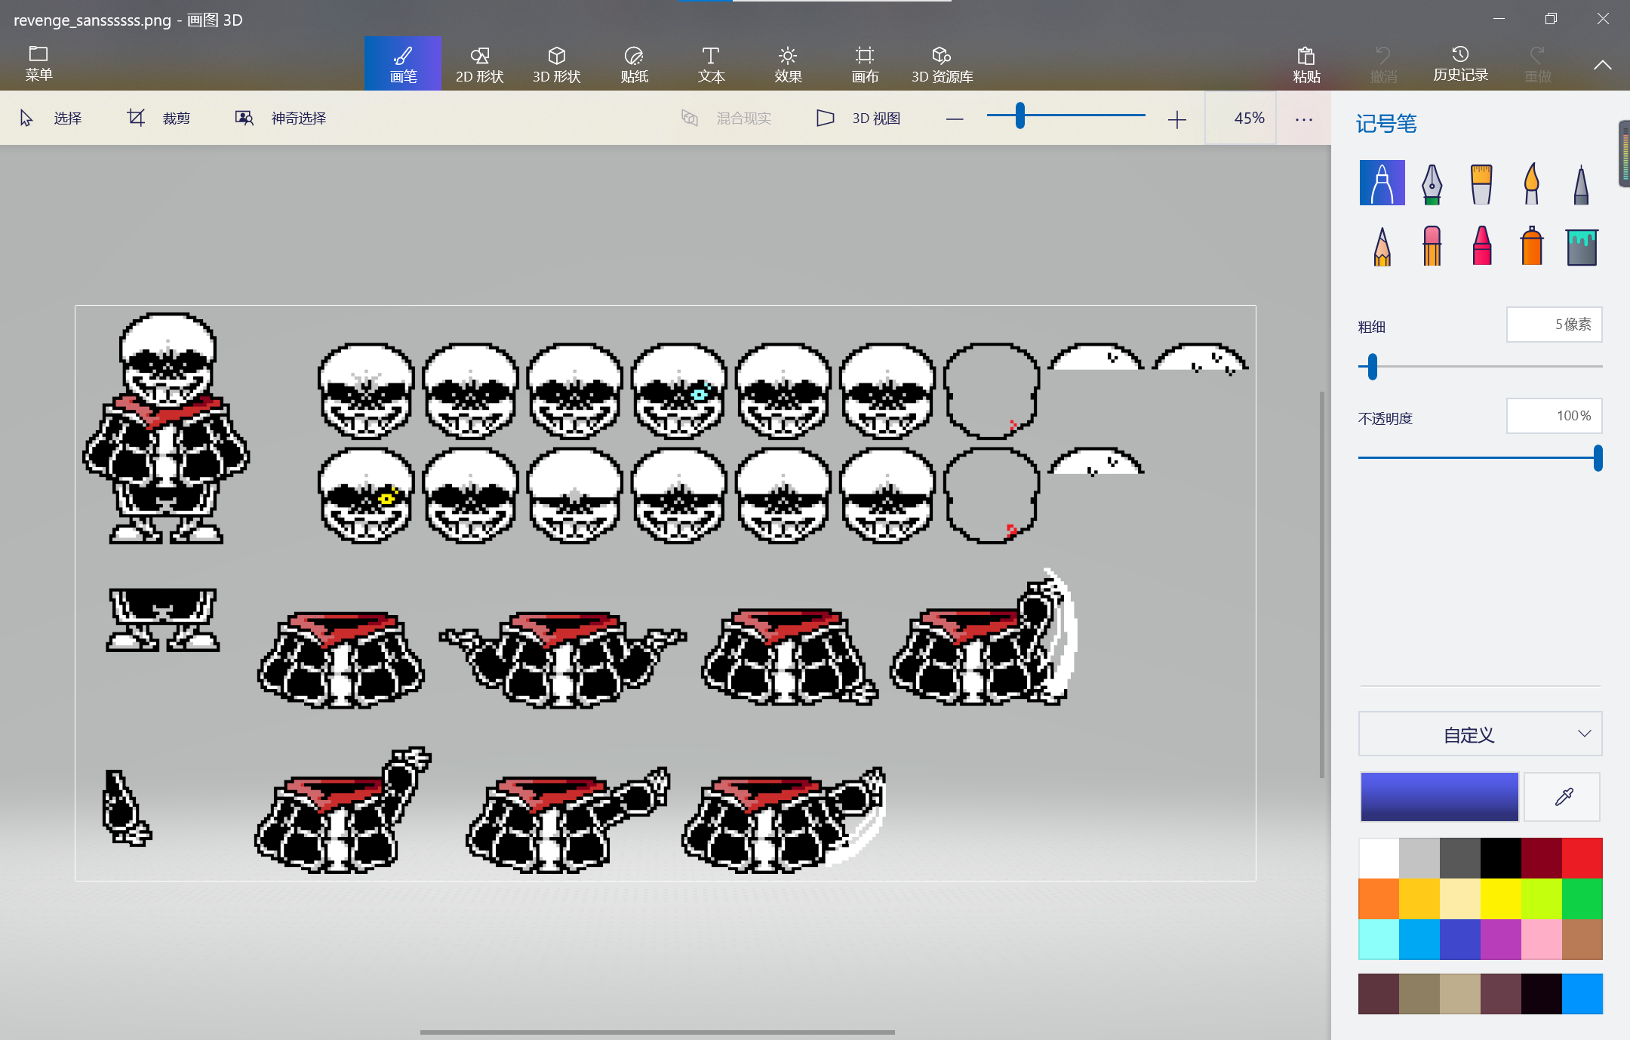This screenshot has width=1630, height=1040.
Task: Choose the pure yellow color swatch
Action: coord(1501,899)
